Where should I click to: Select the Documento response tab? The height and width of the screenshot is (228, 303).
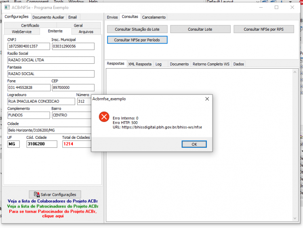tap(179, 64)
